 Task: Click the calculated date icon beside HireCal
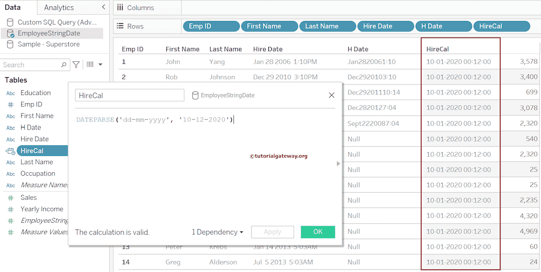click(x=11, y=151)
